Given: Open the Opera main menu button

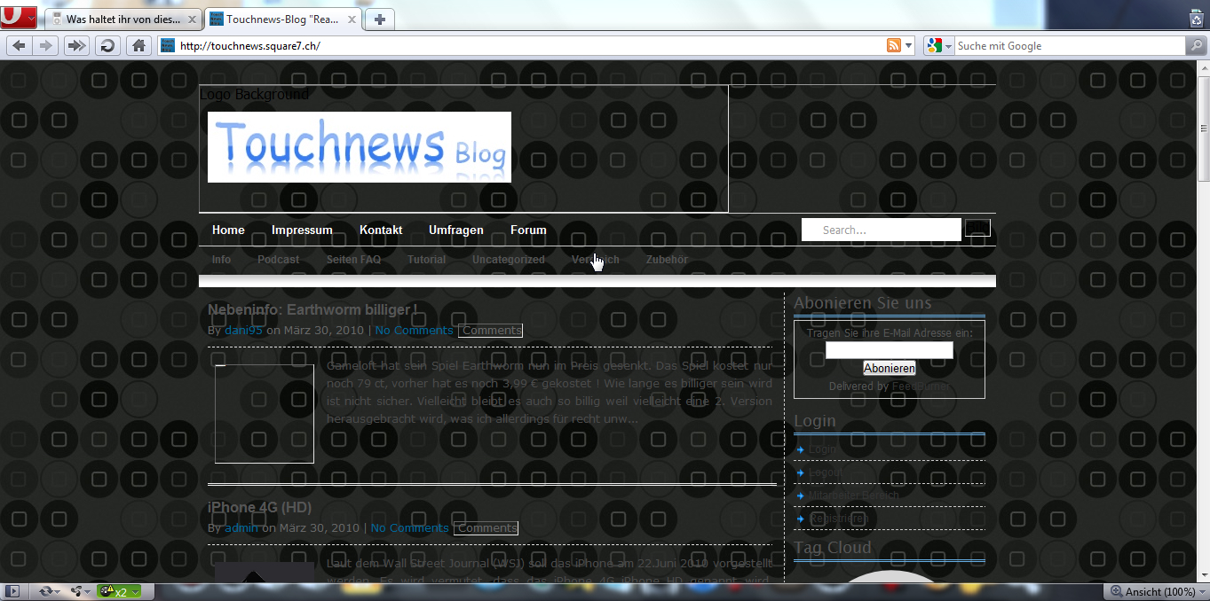Looking at the screenshot, I should pos(19,18).
